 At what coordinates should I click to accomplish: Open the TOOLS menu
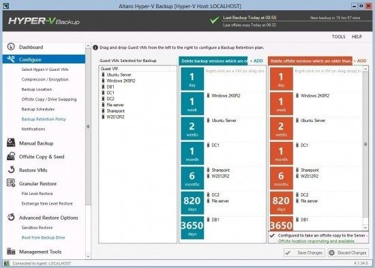coord(338,37)
